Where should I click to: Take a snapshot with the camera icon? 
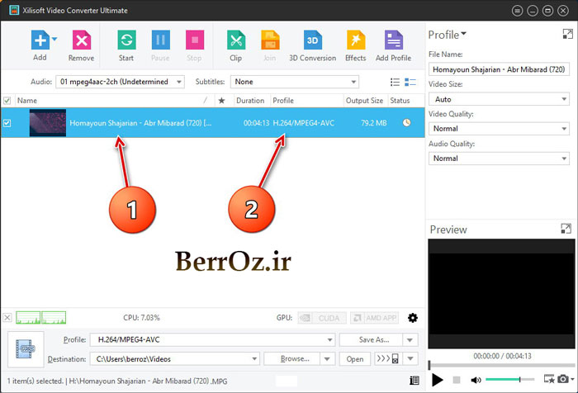561,379
